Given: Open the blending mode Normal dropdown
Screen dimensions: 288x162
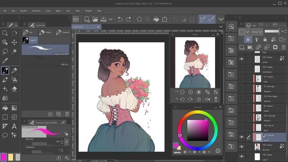Looking at the screenshot, I should pos(257,32).
